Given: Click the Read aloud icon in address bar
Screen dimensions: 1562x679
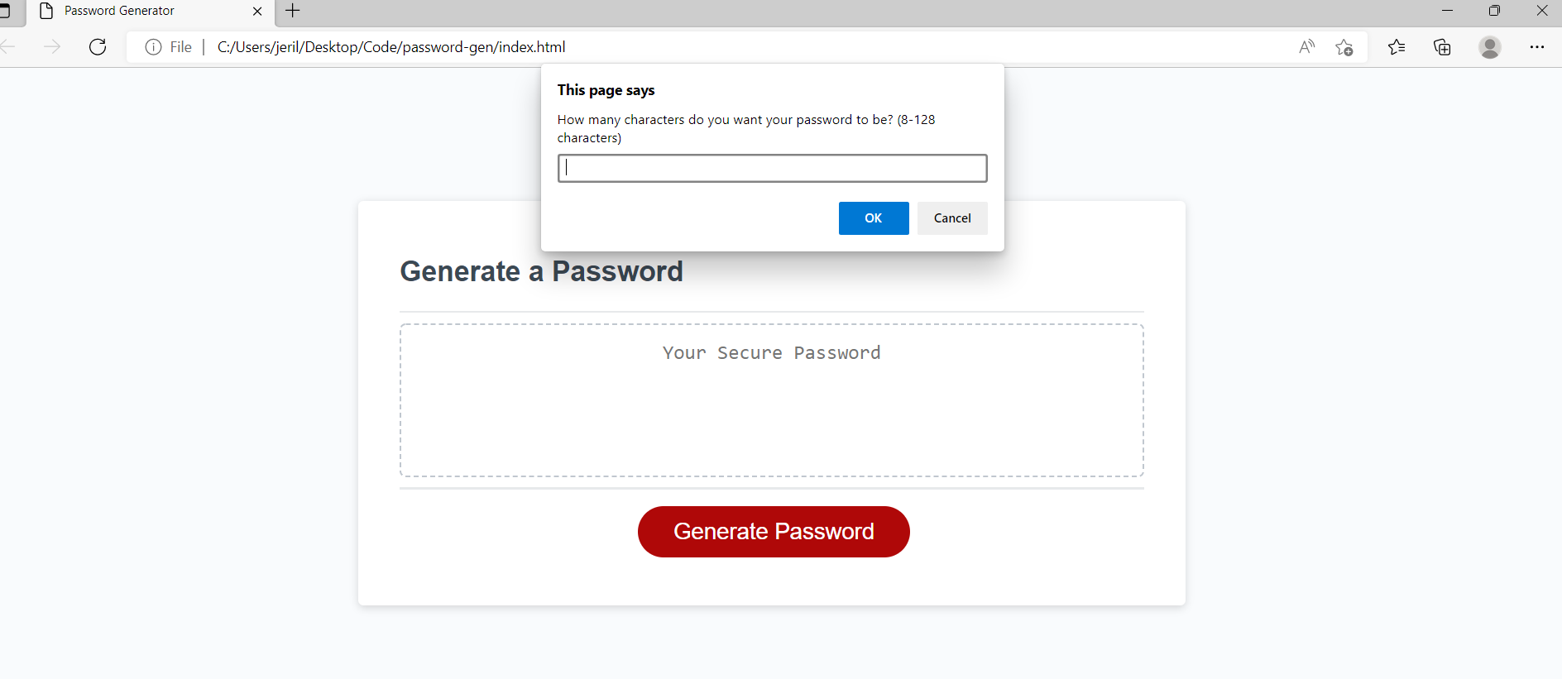Looking at the screenshot, I should 1306,47.
